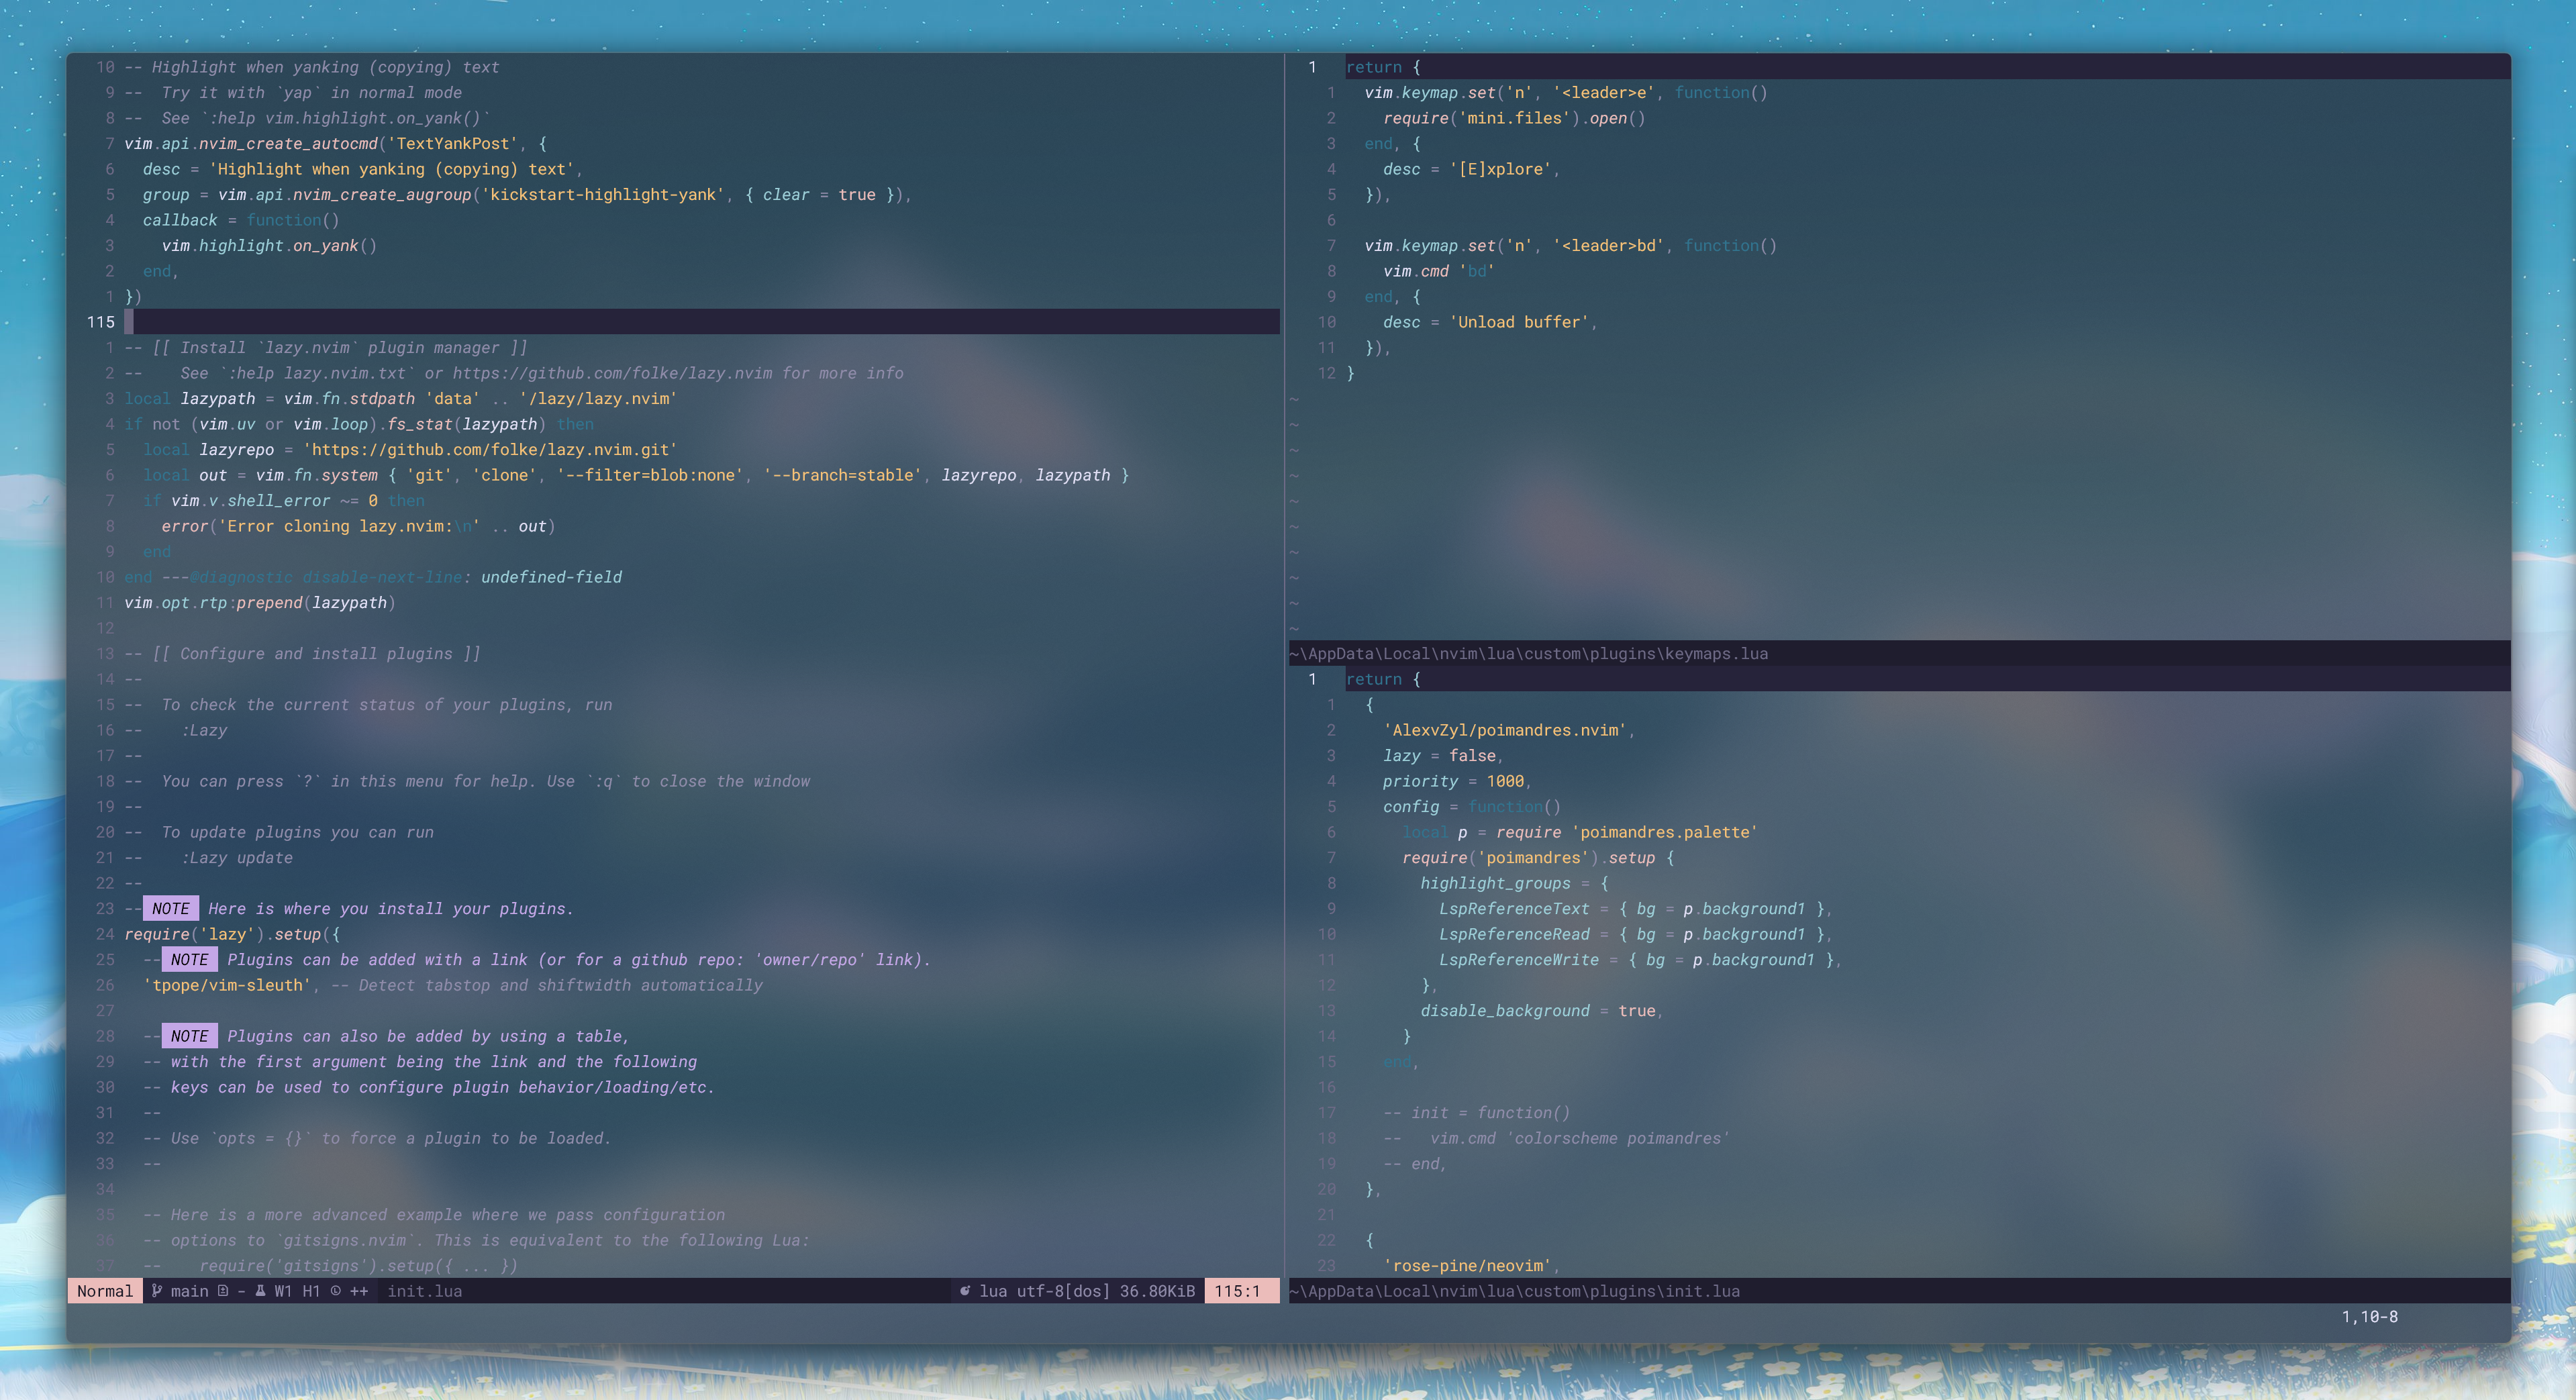Click the 'rose-pine/neovim' plugin string
This screenshot has width=2576, height=1400.
coord(1467,1266)
